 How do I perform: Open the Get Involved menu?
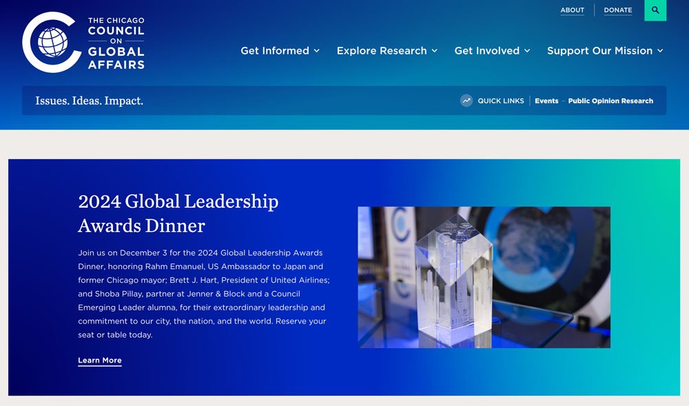tap(487, 51)
